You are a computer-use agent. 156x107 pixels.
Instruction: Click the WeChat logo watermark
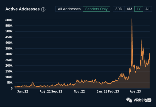click(129, 100)
